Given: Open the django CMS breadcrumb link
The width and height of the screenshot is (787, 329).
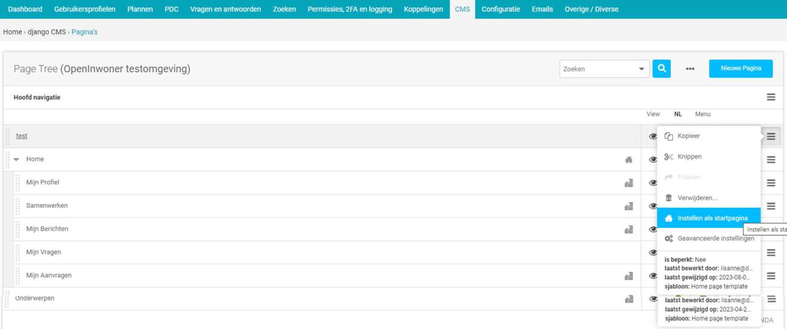Looking at the screenshot, I should (x=47, y=32).
